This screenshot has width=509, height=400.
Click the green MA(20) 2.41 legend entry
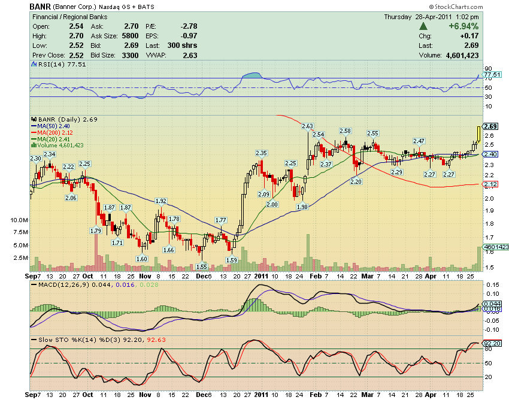[50, 139]
